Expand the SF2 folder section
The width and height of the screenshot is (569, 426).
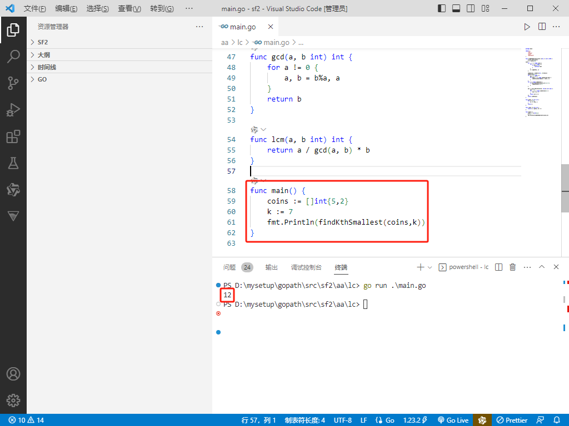click(x=119, y=42)
